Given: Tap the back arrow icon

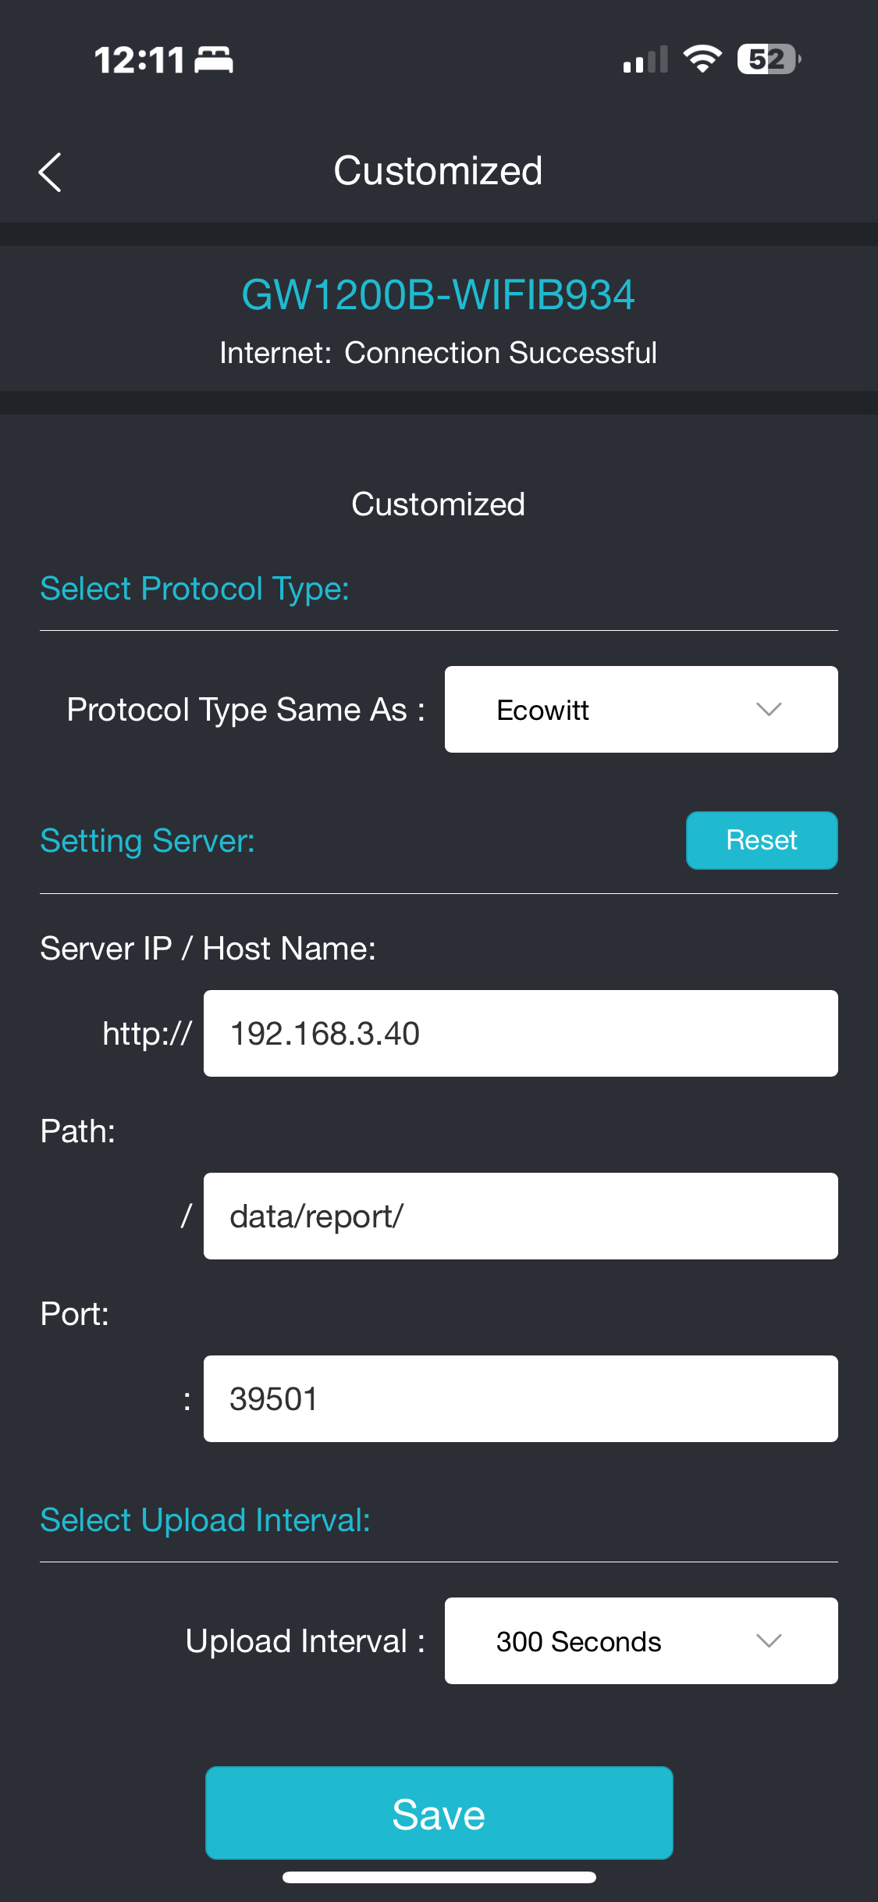Looking at the screenshot, I should 50,172.
